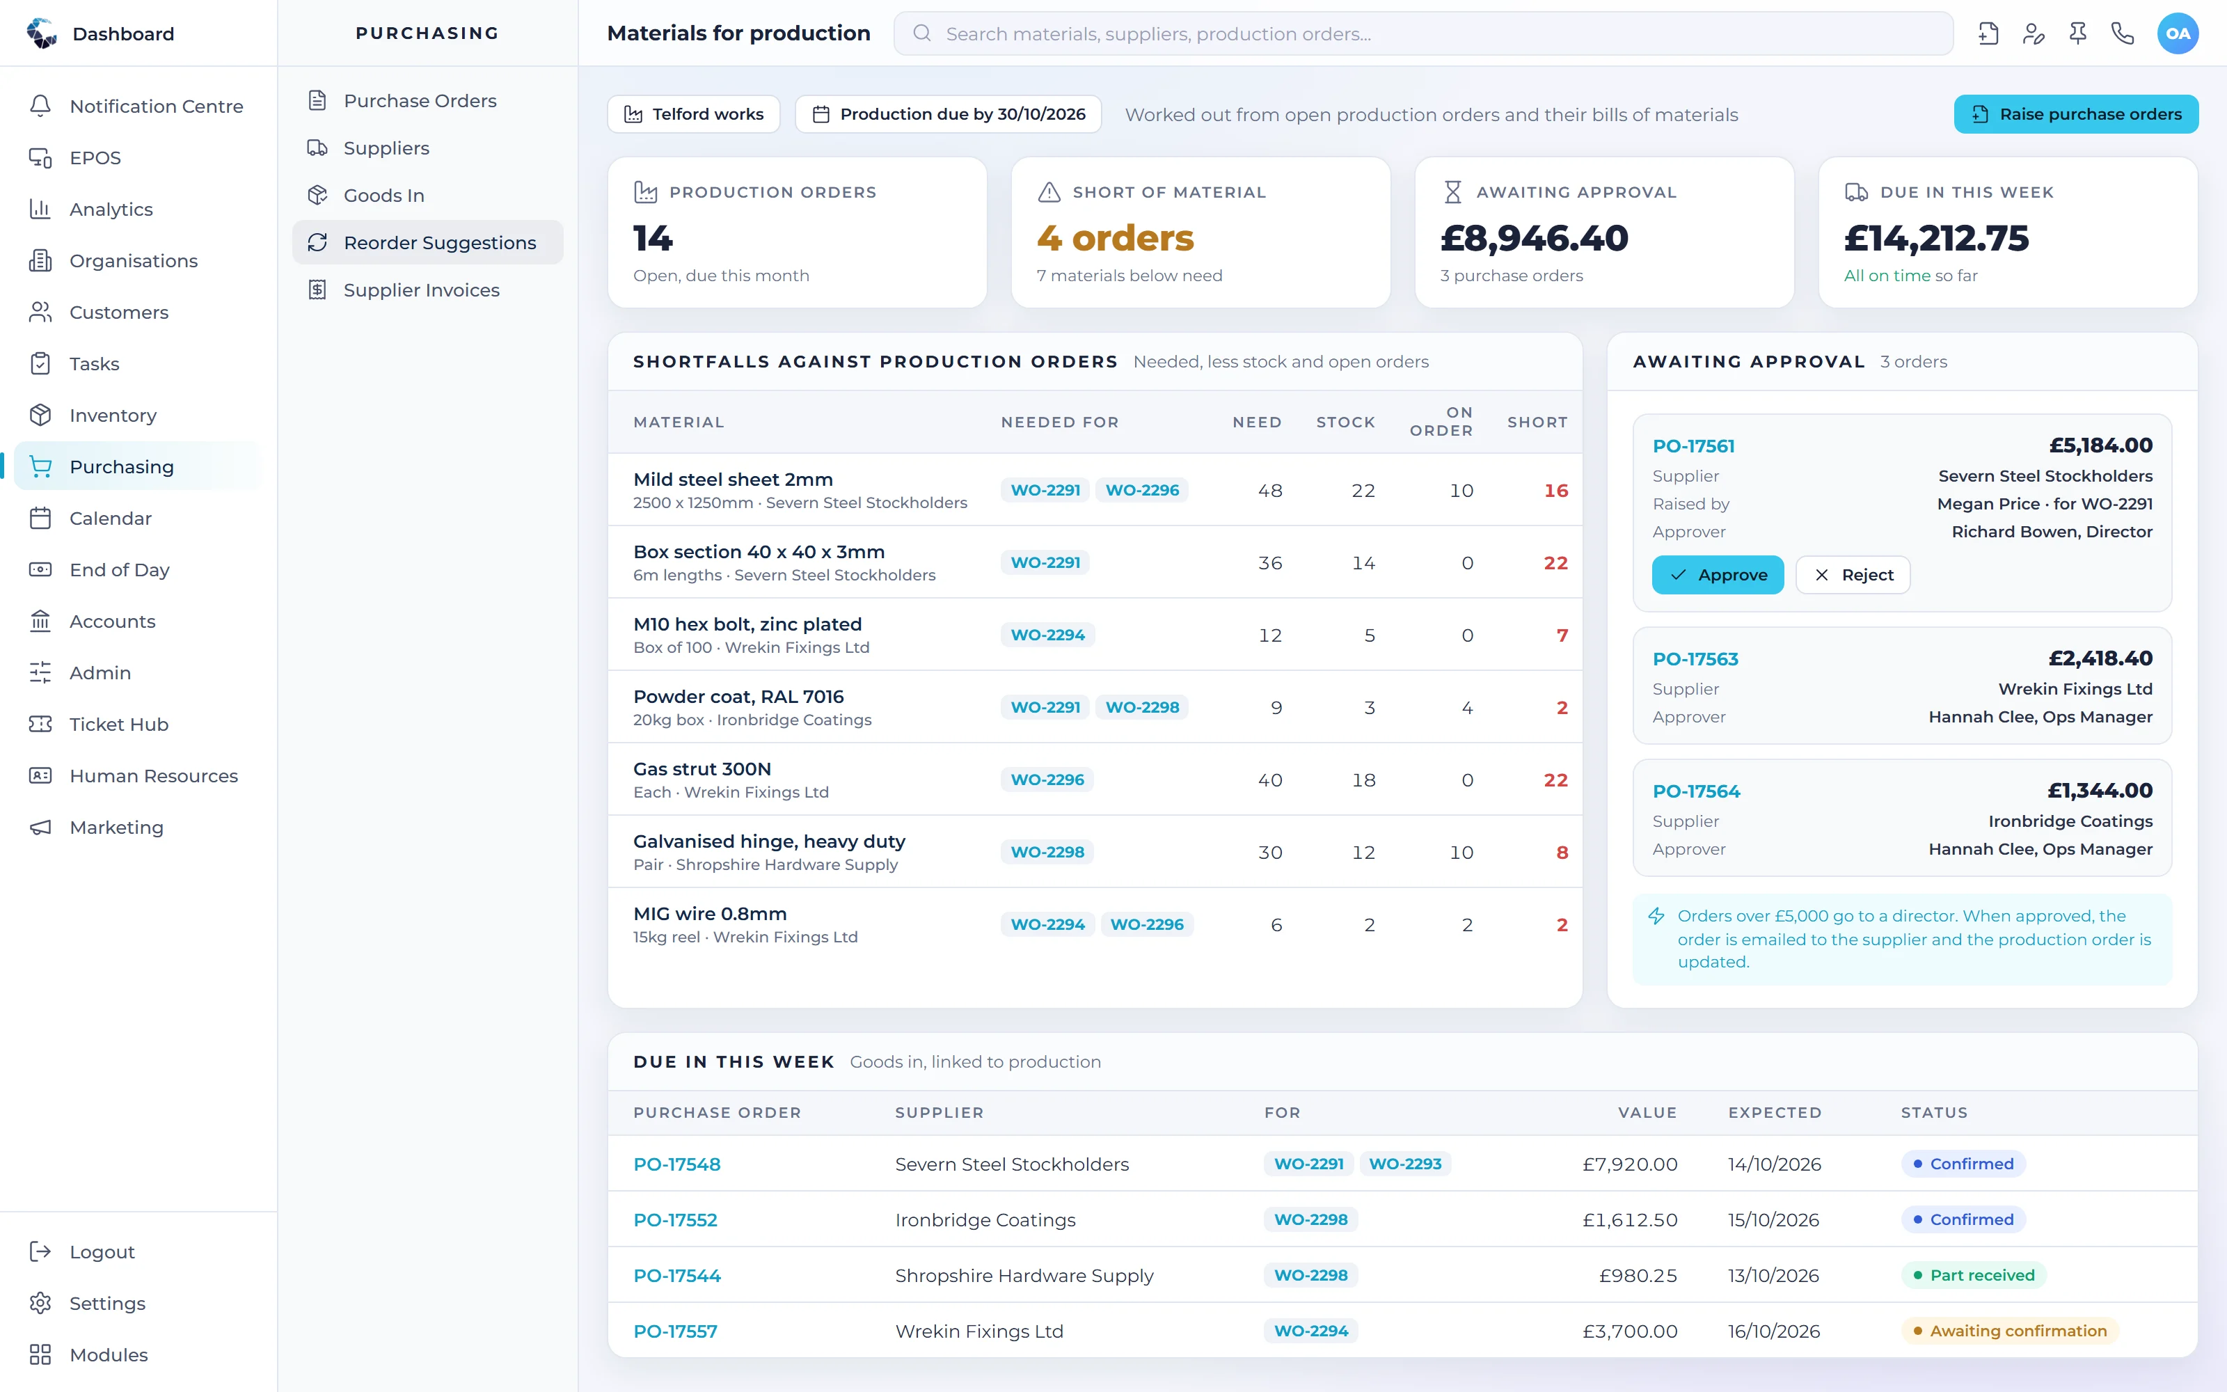
Task: Click the phone icon in the top bar
Action: pos(2123,34)
